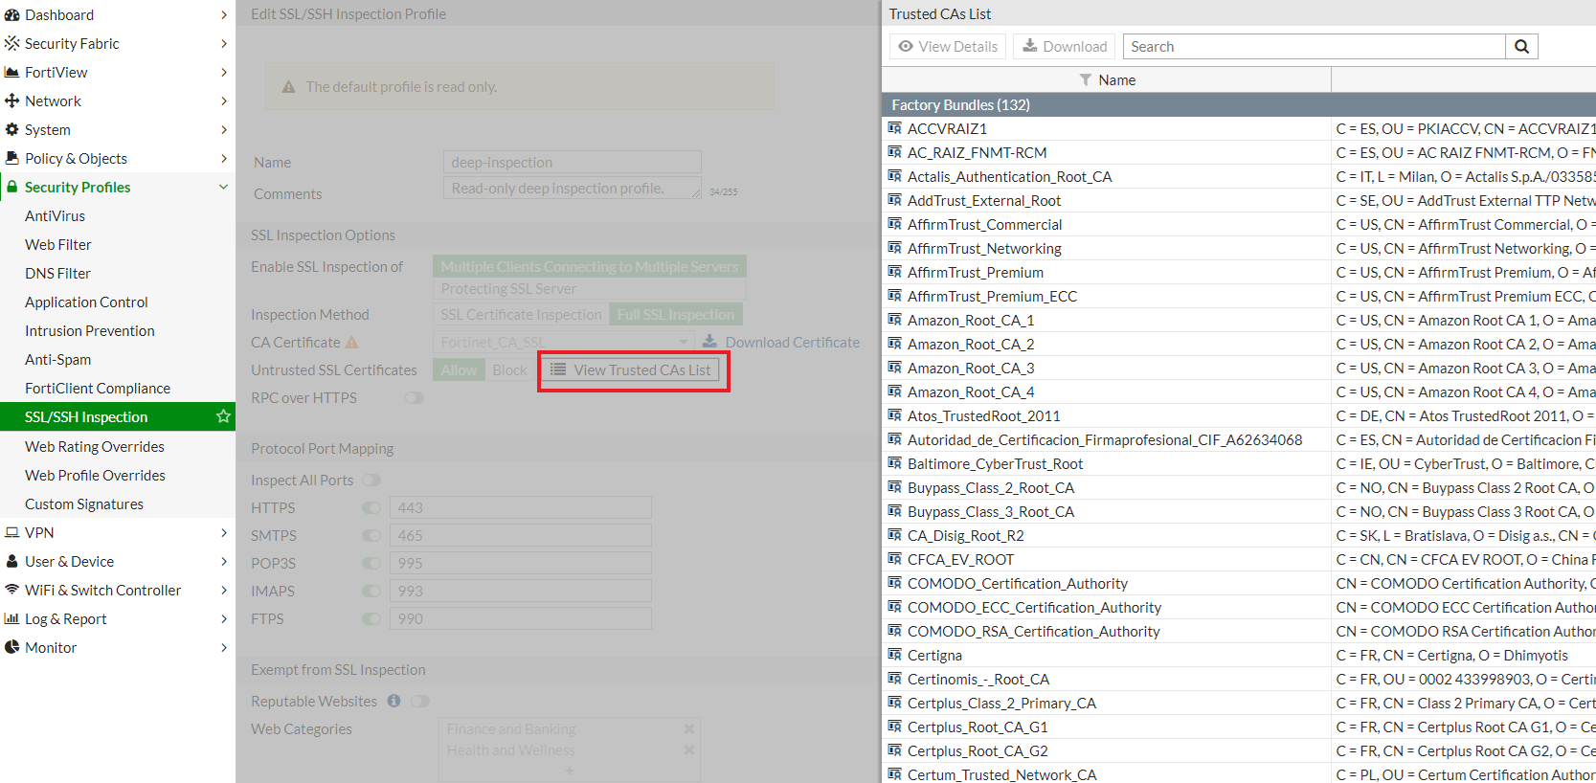Click the Name column filter icon
The image size is (1596, 783).
pos(1086,80)
